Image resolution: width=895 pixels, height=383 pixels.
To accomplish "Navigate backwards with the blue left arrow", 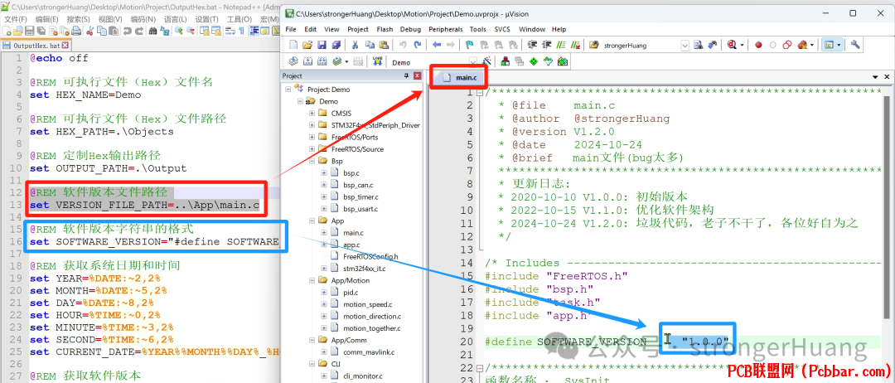I will pyautogui.click(x=437, y=45).
